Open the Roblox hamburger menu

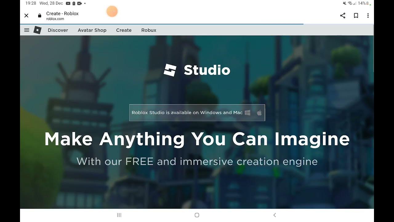[27, 30]
